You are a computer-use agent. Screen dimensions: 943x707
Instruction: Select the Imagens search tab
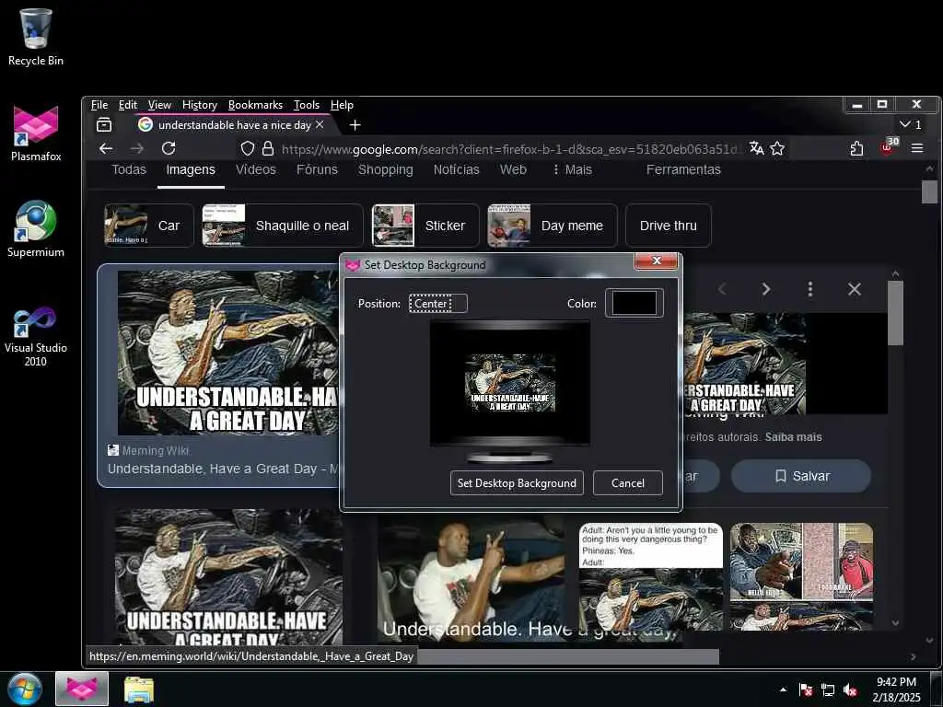tap(191, 169)
